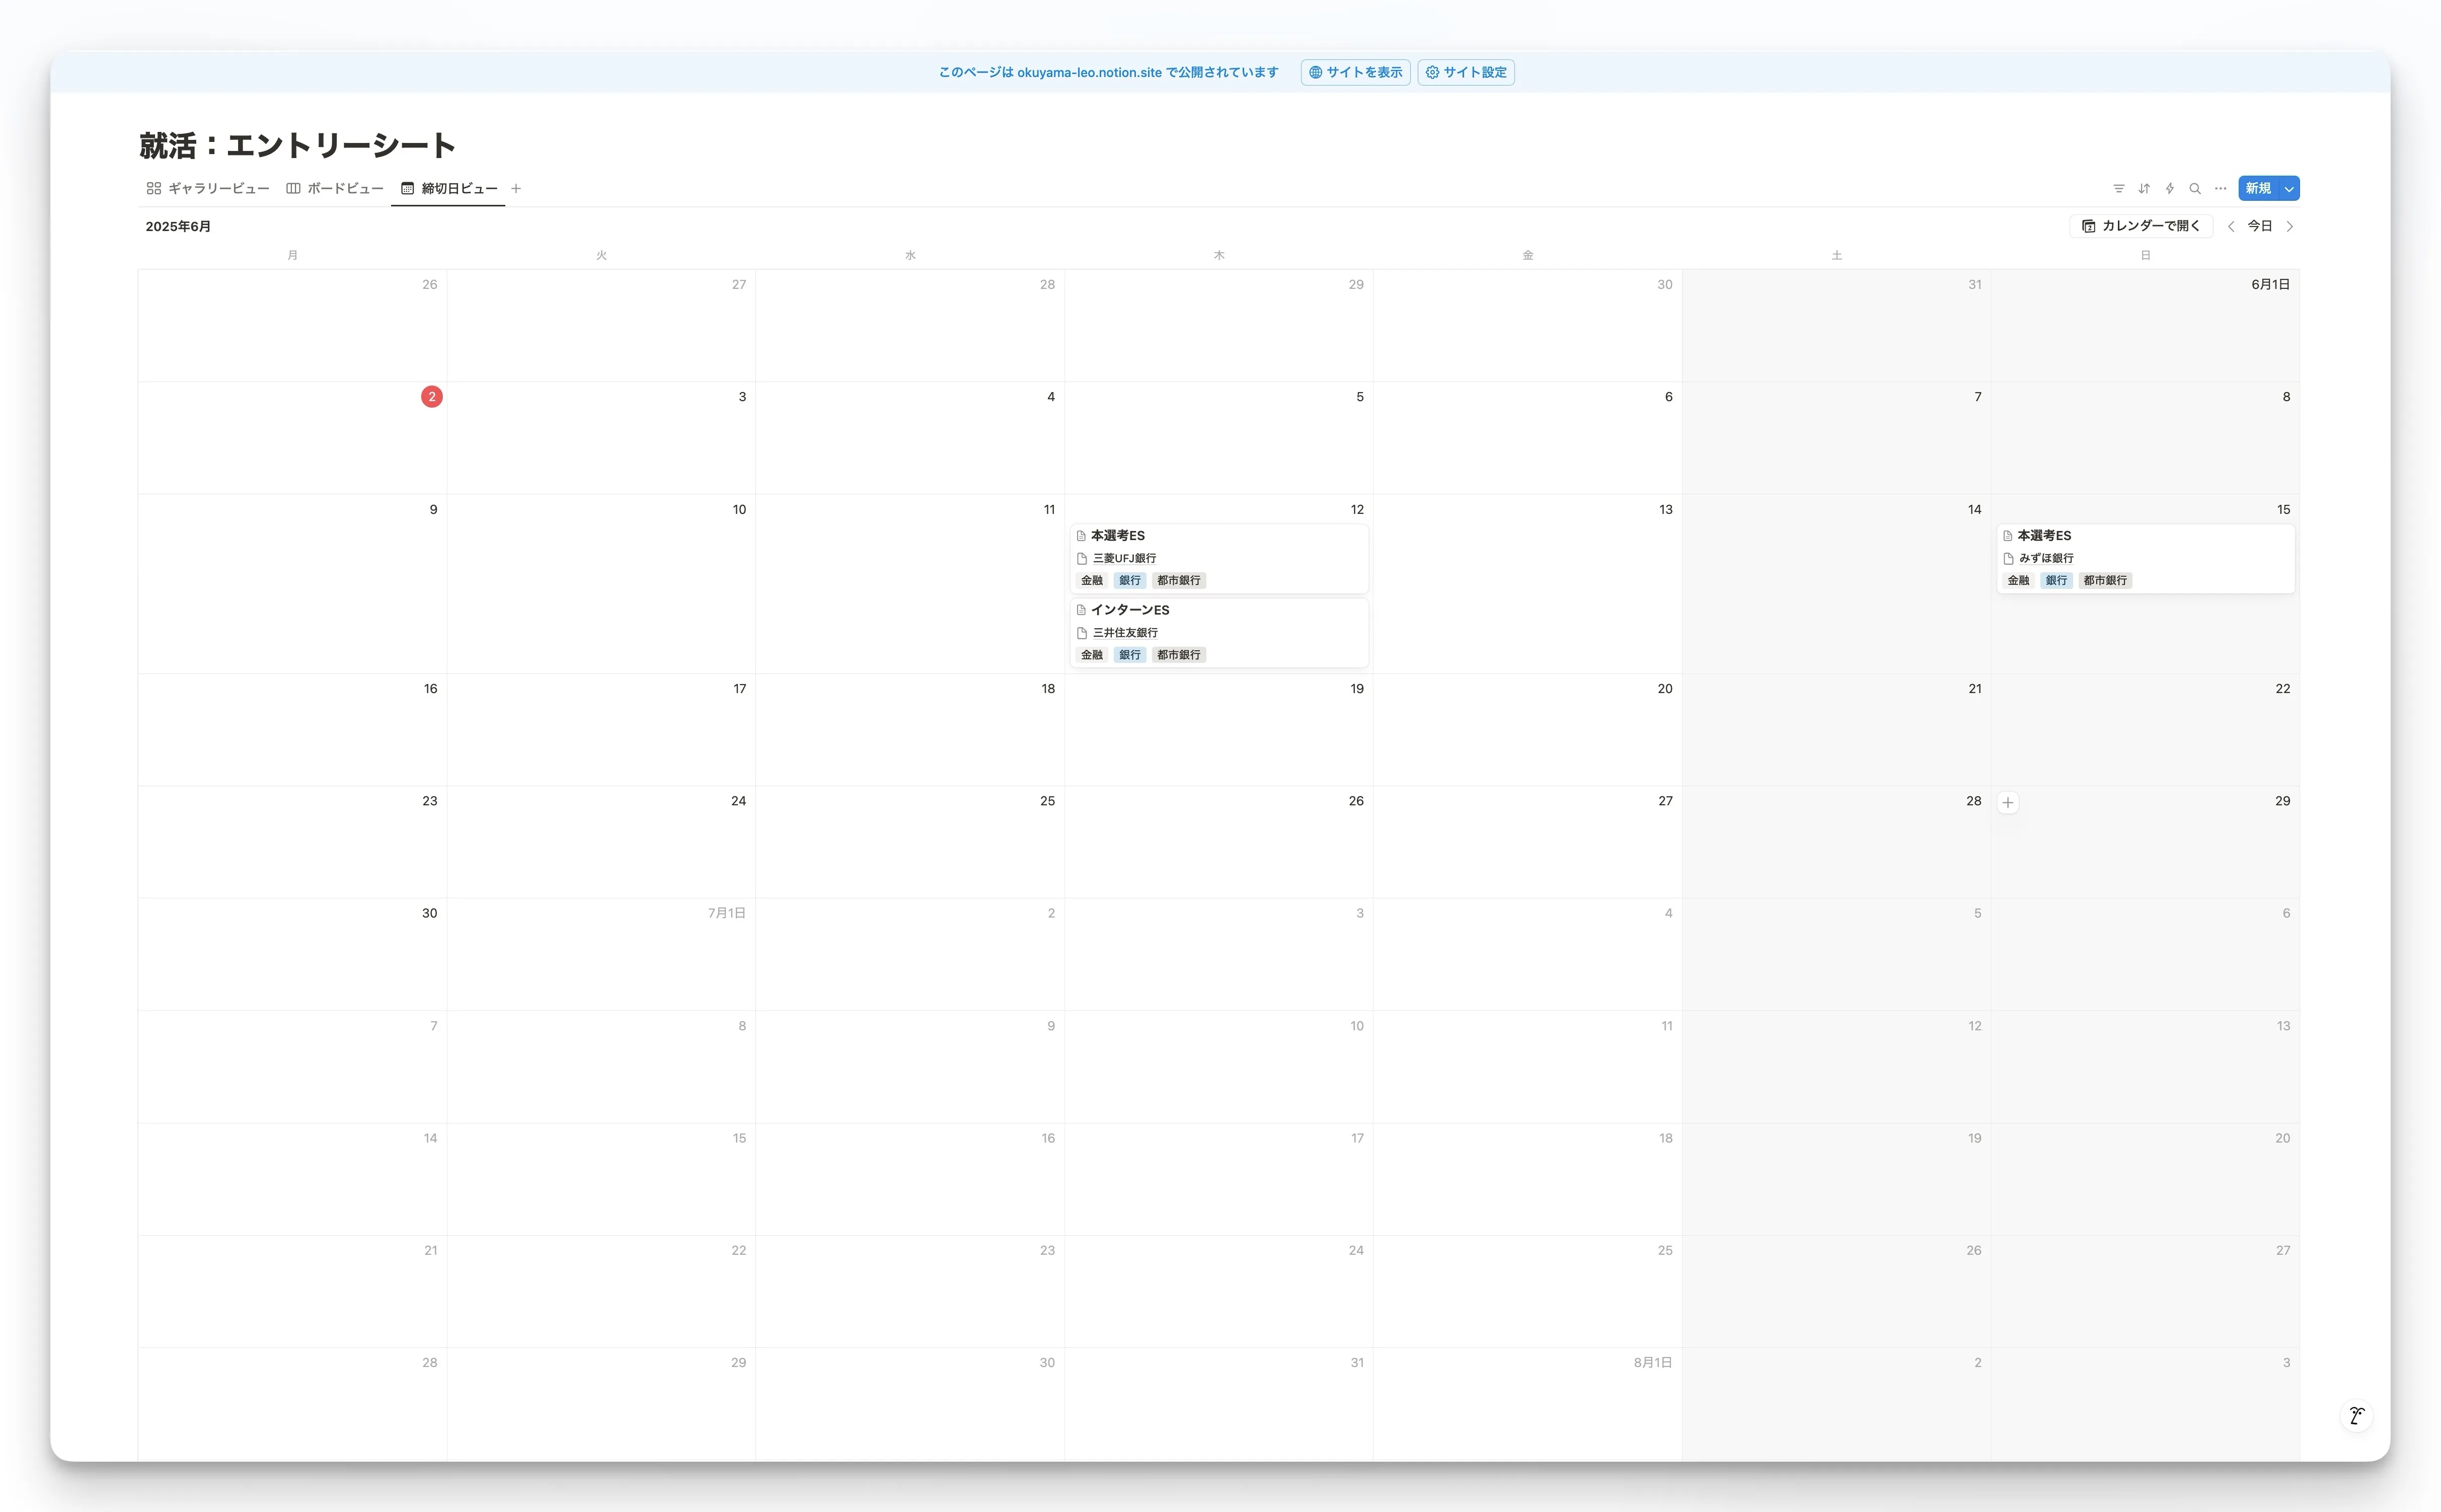The height and width of the screenshot is (1512, 2441).
Task: Go to next month with right chevron
Action: [2291, 226]
